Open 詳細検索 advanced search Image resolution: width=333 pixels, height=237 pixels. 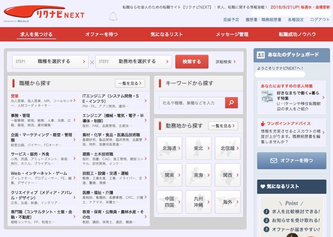pos(226,61)
